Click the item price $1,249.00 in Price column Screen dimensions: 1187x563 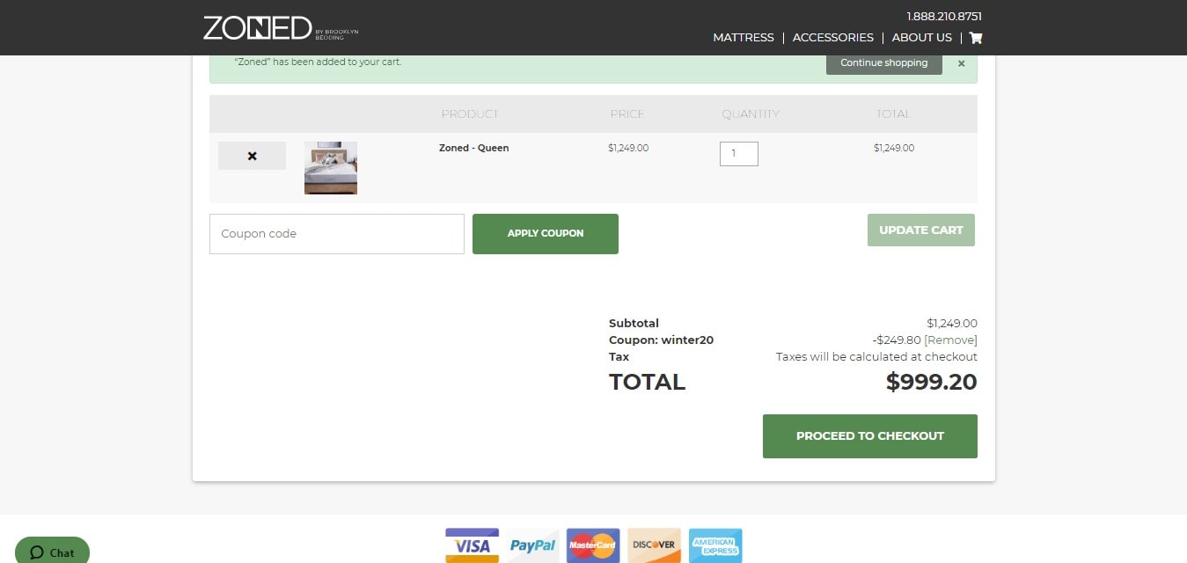(x=628, y=148)
